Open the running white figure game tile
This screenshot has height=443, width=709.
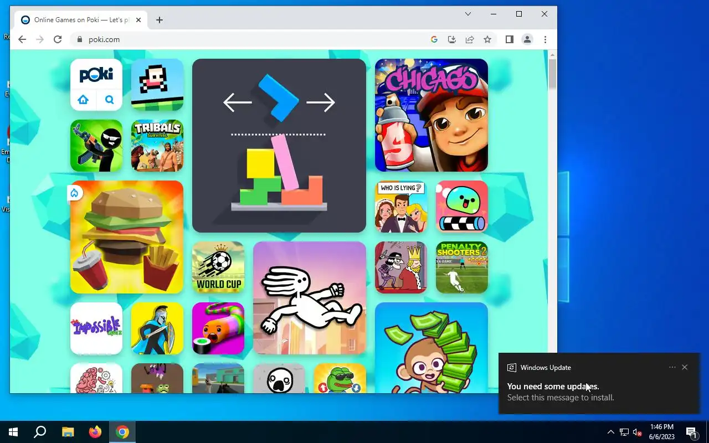310,298
